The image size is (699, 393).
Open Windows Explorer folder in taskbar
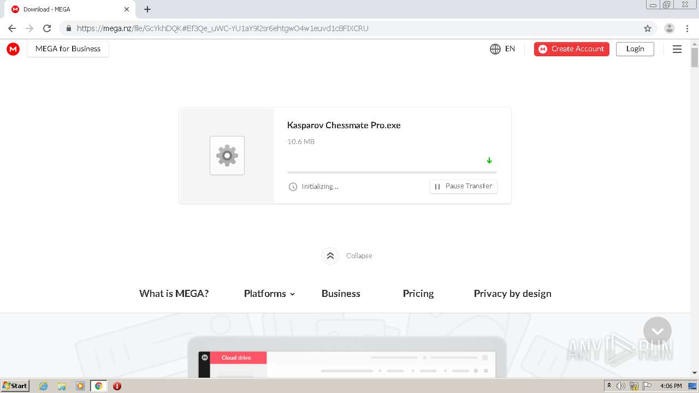(62, 386)
